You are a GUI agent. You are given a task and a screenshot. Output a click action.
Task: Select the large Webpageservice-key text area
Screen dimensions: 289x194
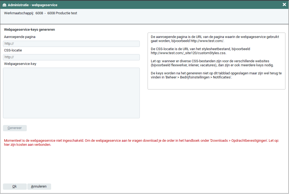(x=71, y=93)
